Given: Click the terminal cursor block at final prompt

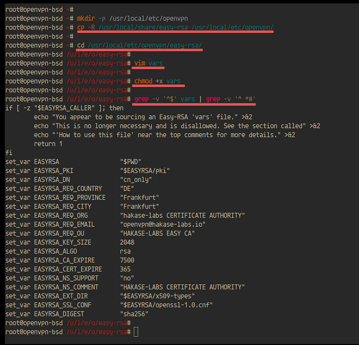Looking at the screenshot, I should [x=136, y=331].
